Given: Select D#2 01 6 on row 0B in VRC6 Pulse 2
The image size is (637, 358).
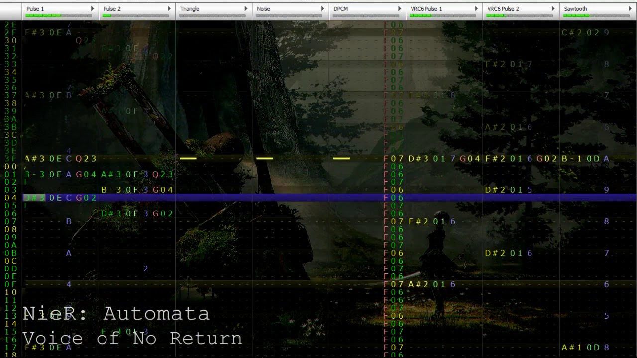Looking at the screenshot, I should (x=509, y=253).
